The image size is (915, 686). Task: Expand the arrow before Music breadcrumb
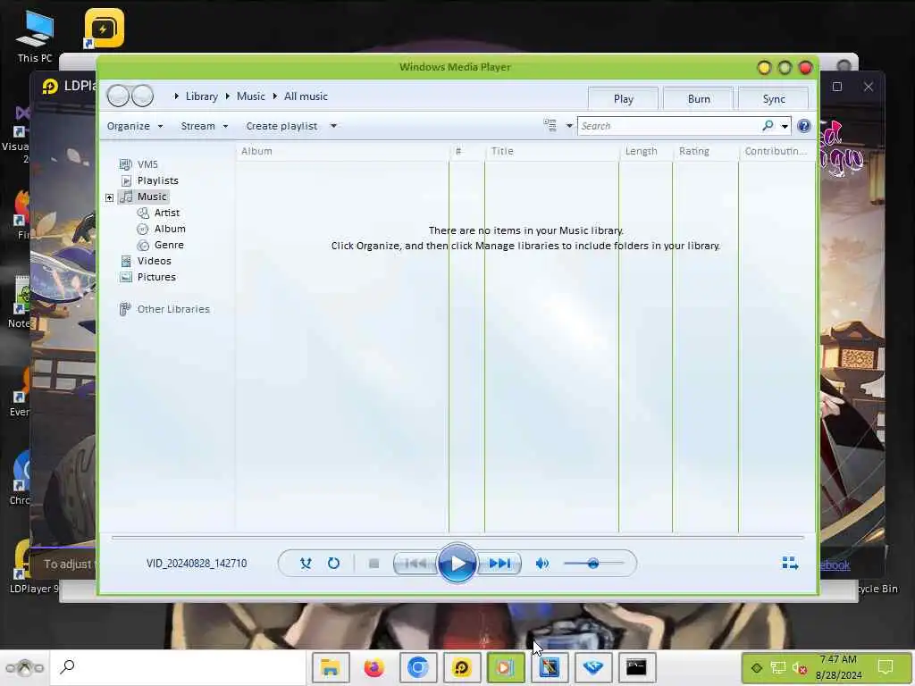pyautogui.click(x=228, y=96)
